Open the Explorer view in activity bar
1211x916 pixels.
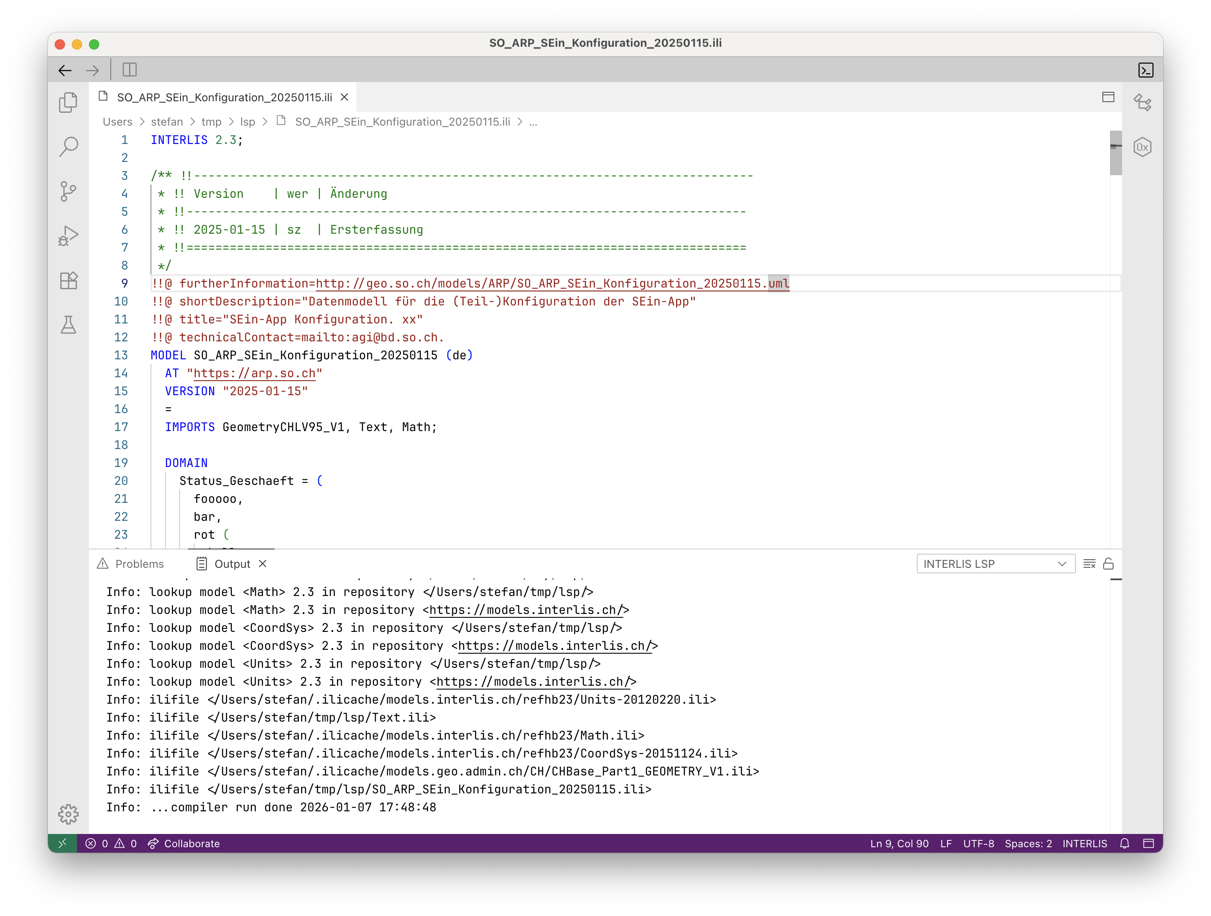tap(68, 102)
